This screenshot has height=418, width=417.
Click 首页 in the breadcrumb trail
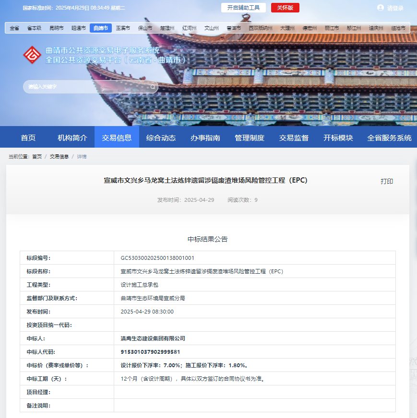(x=36, y=156)
